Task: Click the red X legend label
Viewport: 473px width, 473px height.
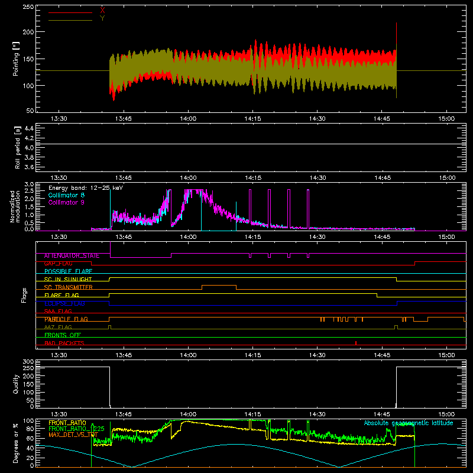Action: [102, 11]
